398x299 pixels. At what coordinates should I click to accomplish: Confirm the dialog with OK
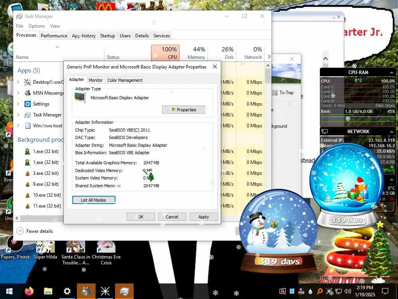(x=141, y=217)
